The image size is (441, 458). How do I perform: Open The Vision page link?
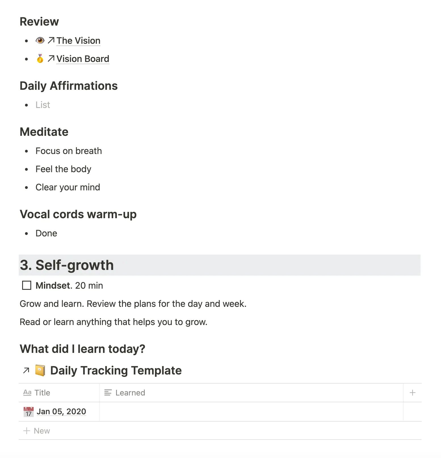coord(78,40)
